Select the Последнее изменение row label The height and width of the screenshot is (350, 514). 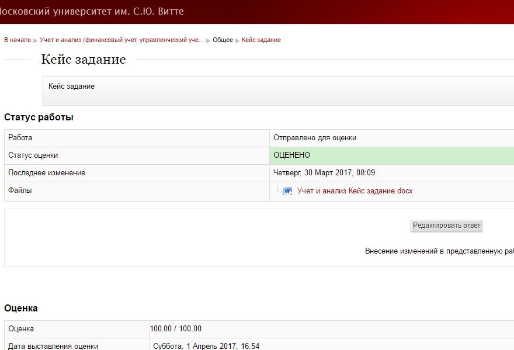[47, 173]
